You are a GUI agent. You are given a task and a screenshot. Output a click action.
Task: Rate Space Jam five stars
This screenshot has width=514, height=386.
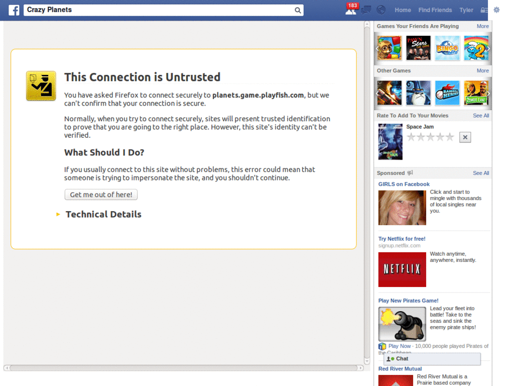450,137
